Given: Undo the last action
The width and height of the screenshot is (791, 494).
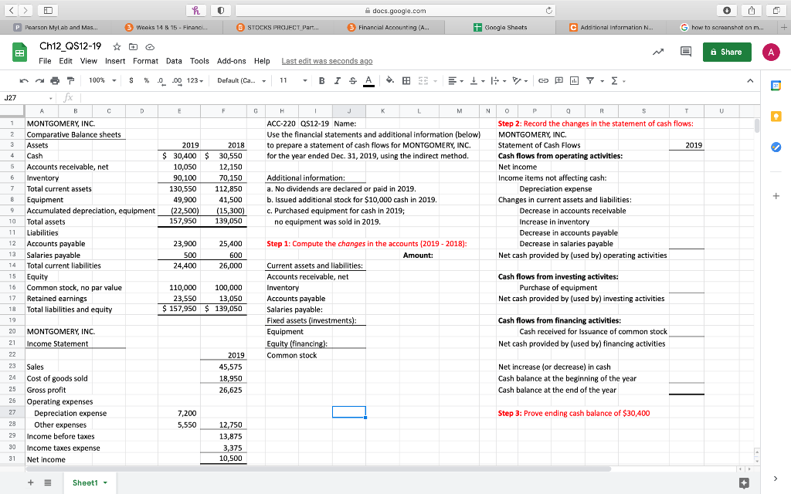Looking at the screenshot, I should (x=24, y=80).
